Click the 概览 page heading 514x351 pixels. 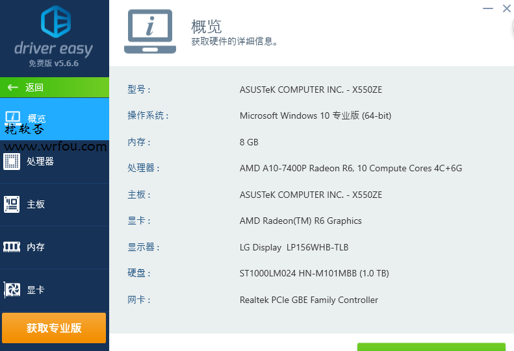coord(207,27)
